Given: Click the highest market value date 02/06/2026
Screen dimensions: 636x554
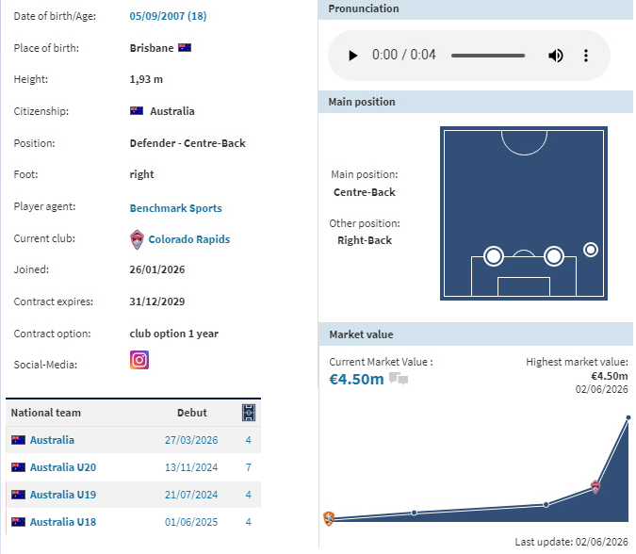Looking at the screenshot, I should coord(601,389).
